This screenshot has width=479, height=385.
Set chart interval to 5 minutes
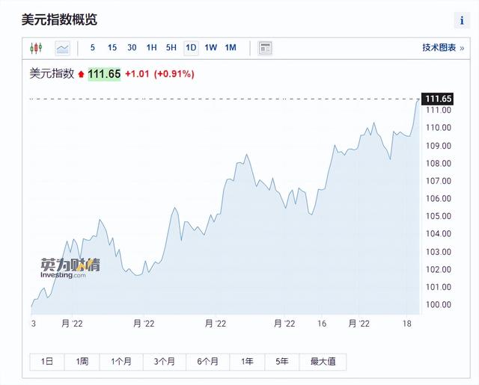coord(93,48)
